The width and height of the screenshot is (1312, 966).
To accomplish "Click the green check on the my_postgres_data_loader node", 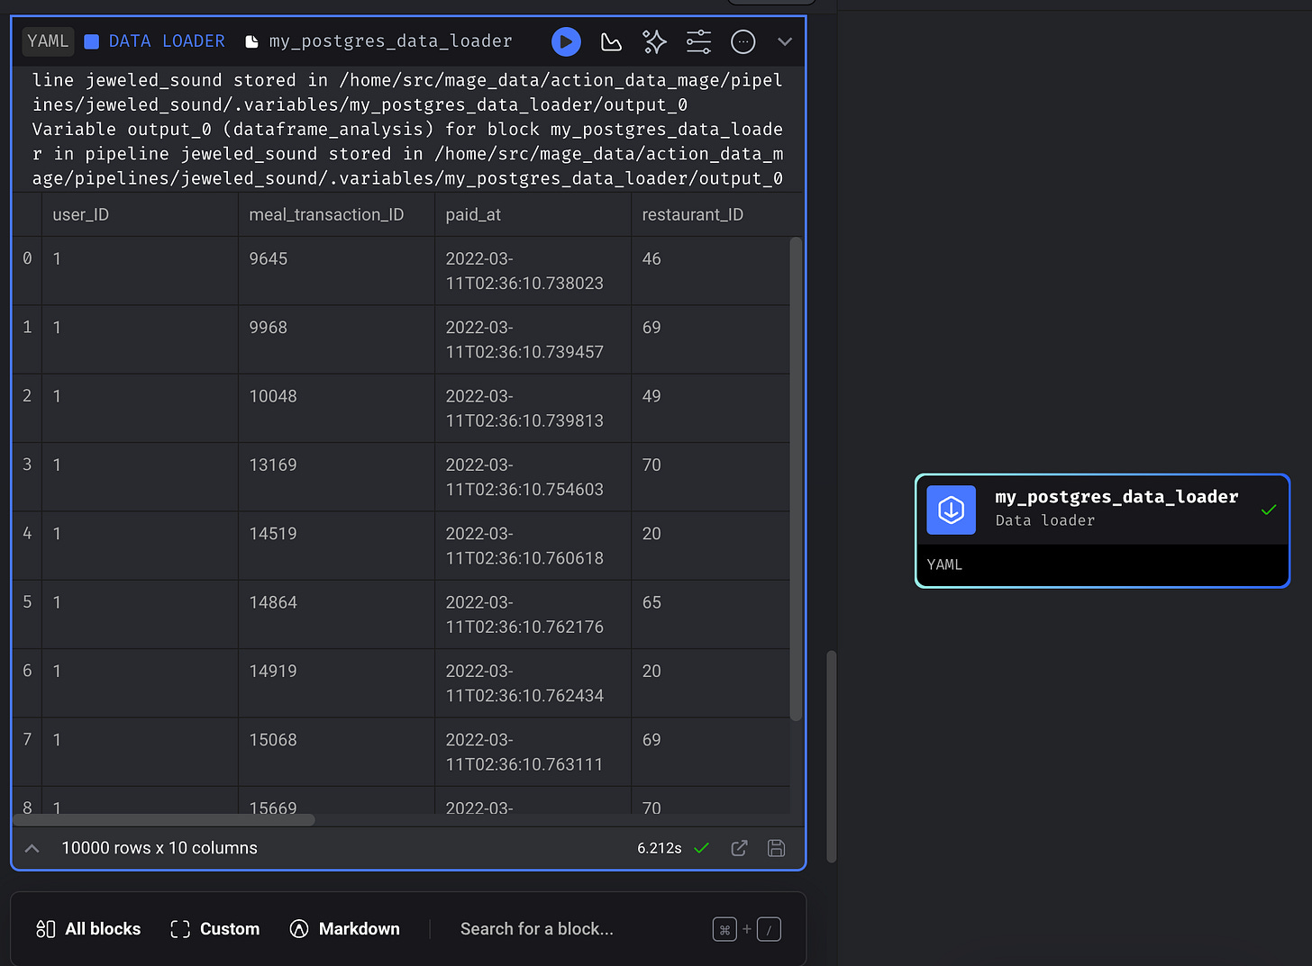I will click(x=1269, y=510).
